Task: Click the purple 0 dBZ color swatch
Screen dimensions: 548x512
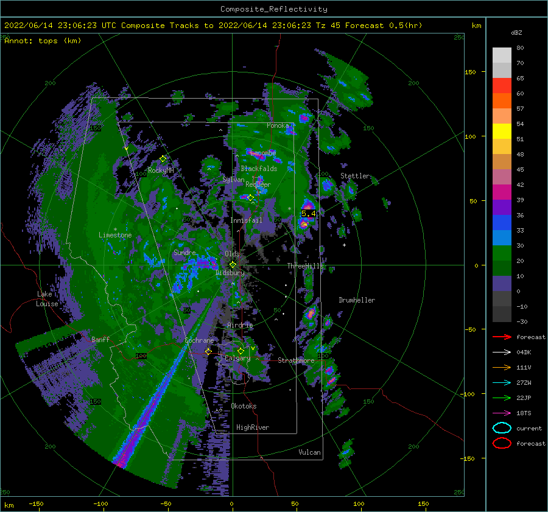Action: [x=502, y=284]
